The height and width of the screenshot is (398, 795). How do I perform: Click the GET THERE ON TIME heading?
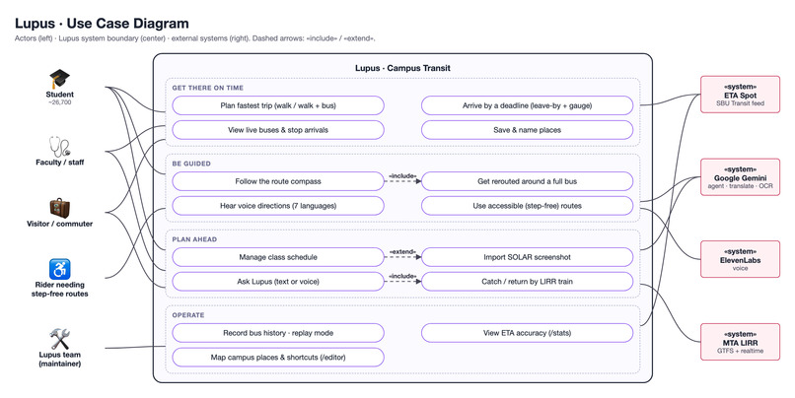pyautogui.click(x=208, y=88)
